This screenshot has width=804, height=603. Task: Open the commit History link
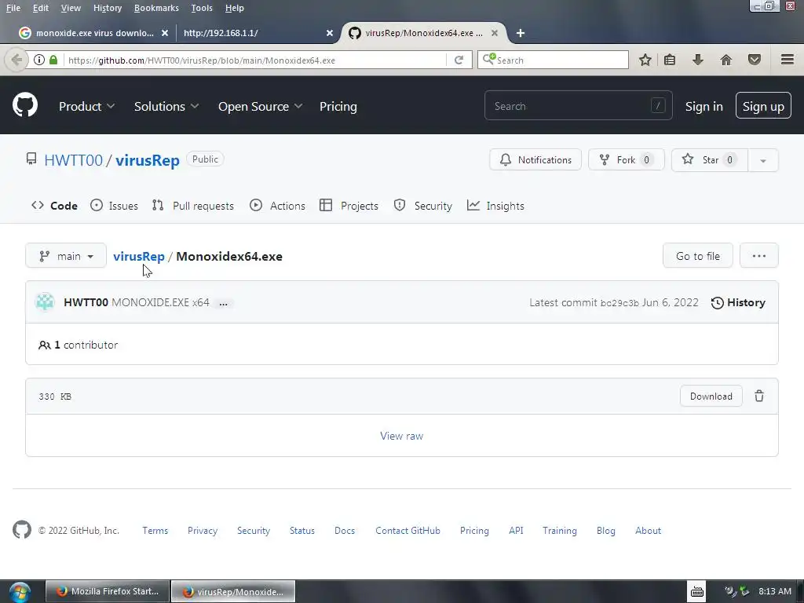(738, 302)
